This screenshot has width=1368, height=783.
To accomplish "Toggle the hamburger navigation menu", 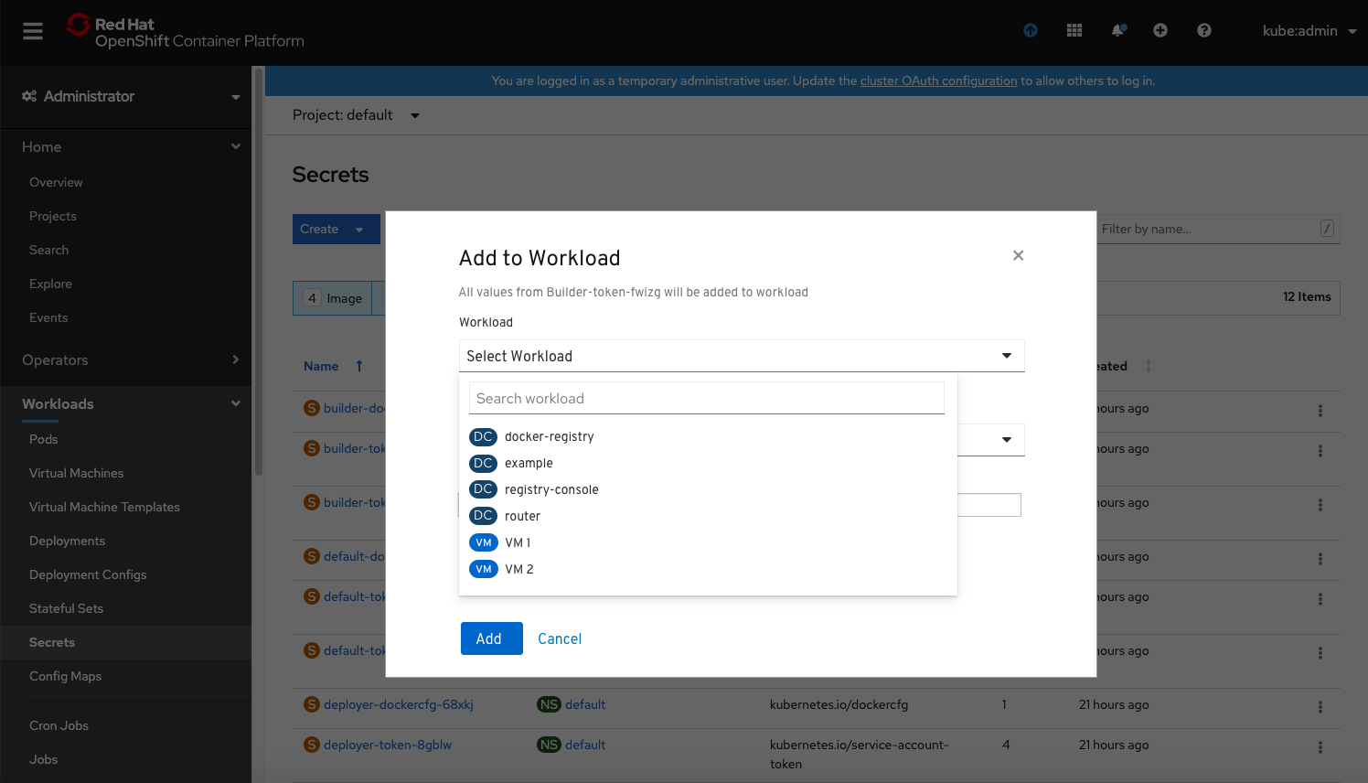I will [x=33, y=31].
